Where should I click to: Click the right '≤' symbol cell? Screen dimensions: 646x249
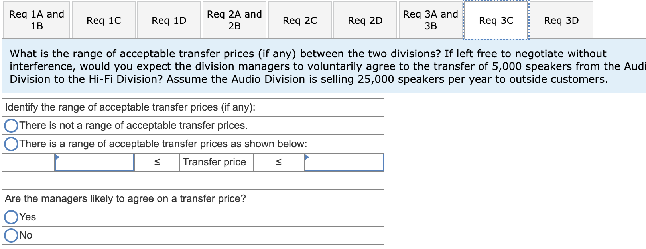pos(278,162)
